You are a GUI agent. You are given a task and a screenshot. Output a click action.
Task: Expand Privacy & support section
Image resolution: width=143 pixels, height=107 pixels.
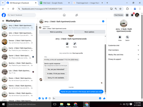[x=124, y=59]
